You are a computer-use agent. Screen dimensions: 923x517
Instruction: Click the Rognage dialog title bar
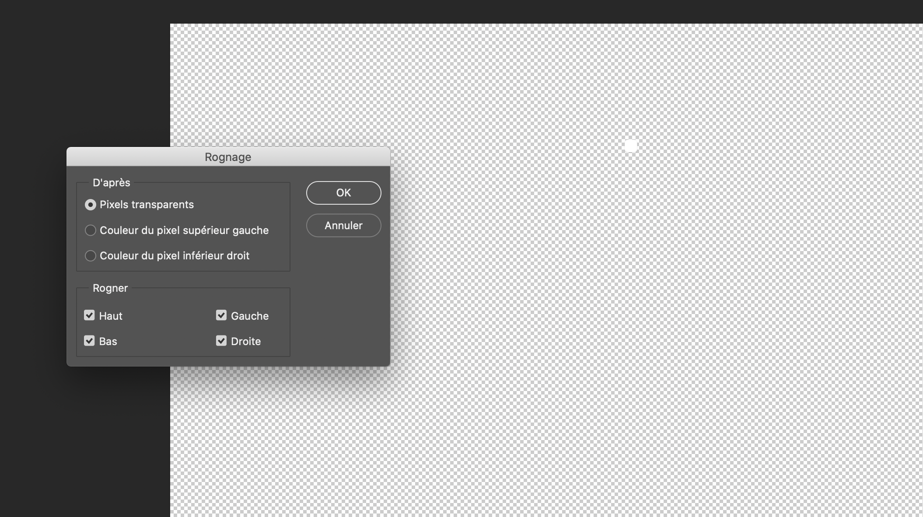(x=227, y=157)
